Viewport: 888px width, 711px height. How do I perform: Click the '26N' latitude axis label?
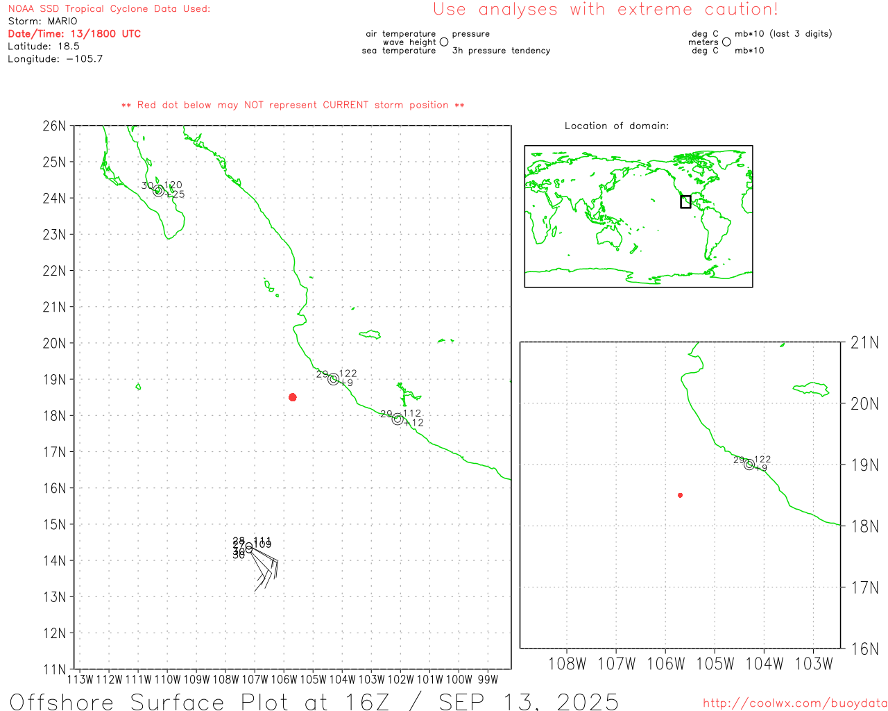[54, 126]
